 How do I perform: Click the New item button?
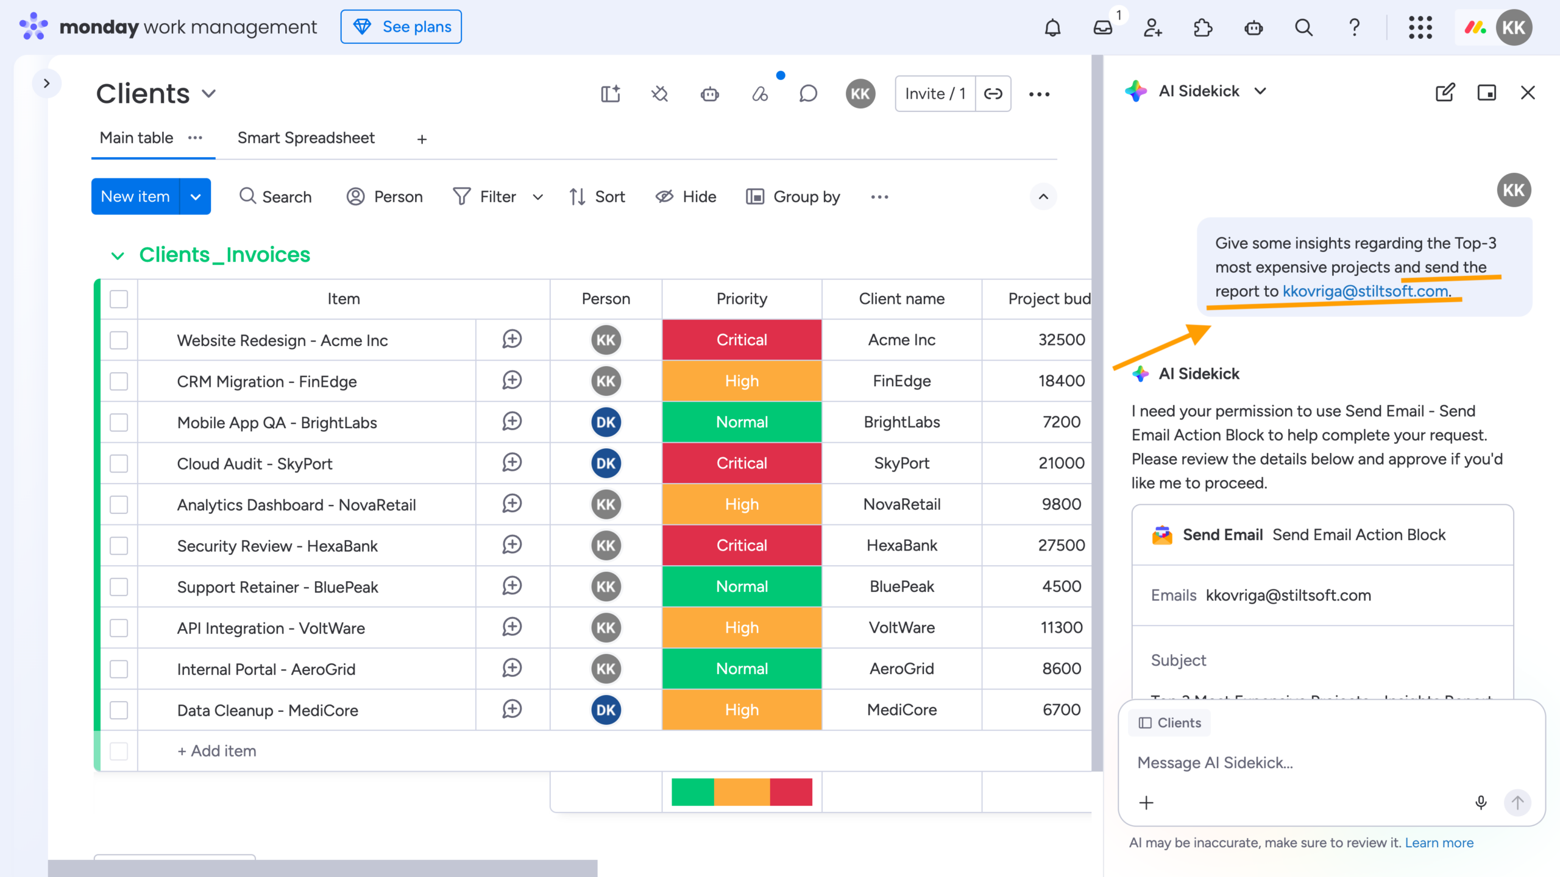click(x=135, y=196)
